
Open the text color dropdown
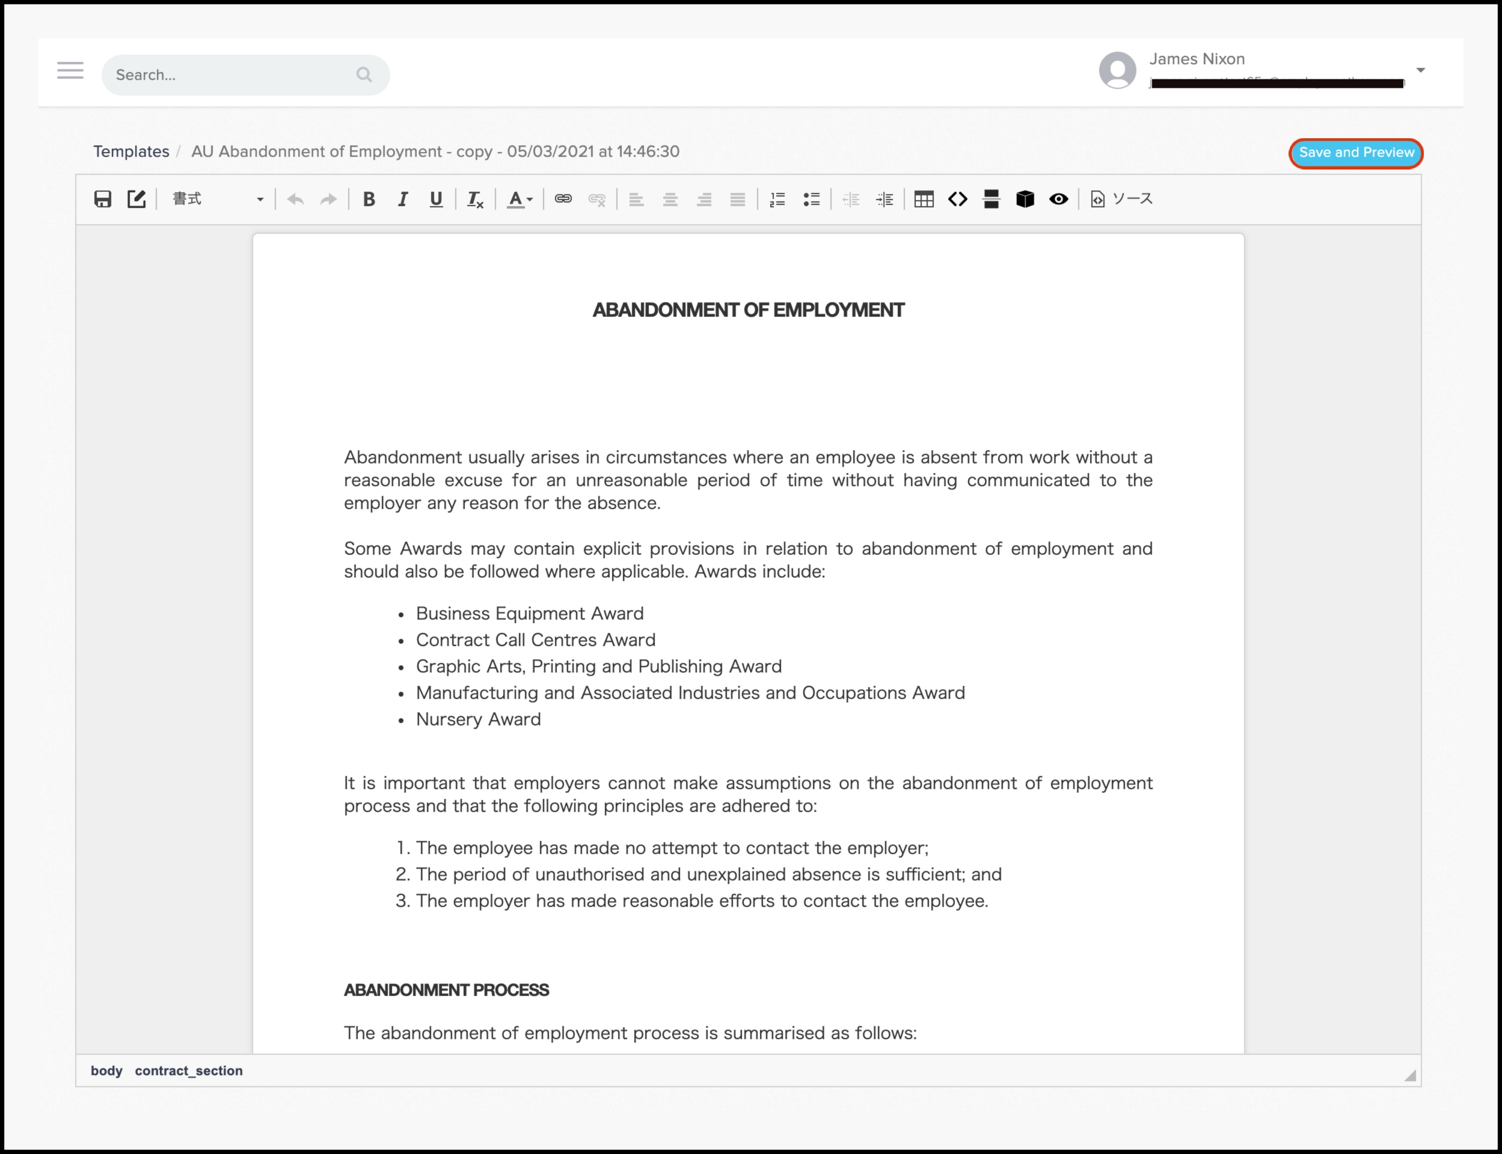[520, 199]
